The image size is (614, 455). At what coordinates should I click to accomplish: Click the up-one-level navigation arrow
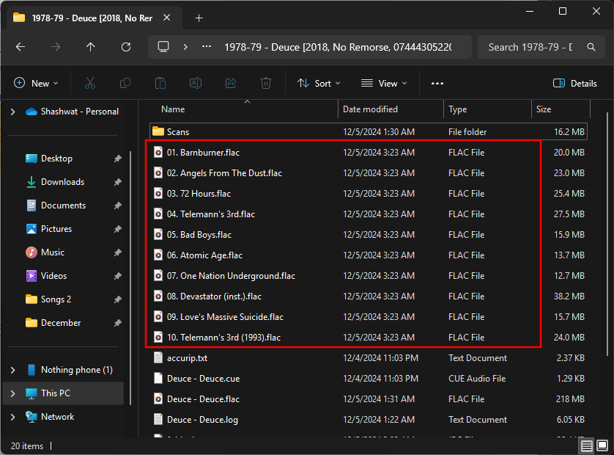(x=89, y=46)
